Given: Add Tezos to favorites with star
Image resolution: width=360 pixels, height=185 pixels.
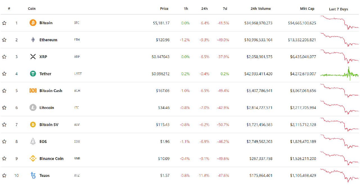Looking at the screenshot, I should 4,175.
